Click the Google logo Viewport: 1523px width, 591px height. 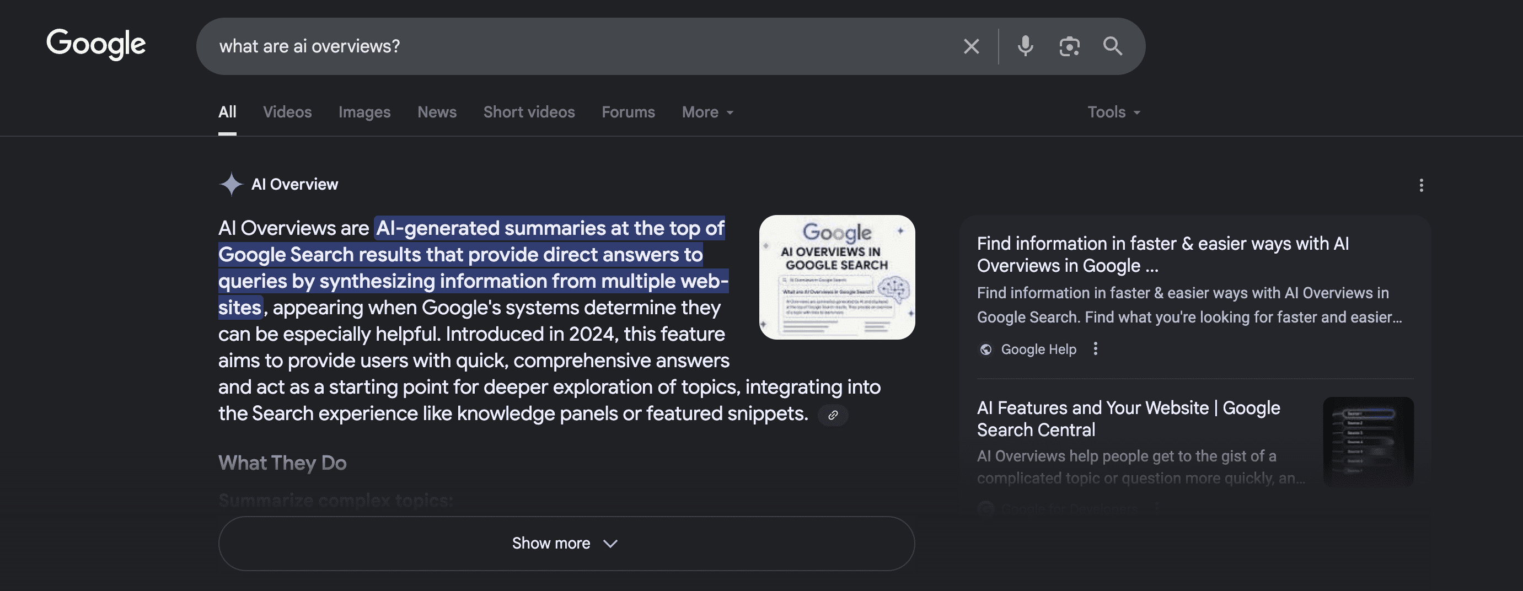coord(96,44)
